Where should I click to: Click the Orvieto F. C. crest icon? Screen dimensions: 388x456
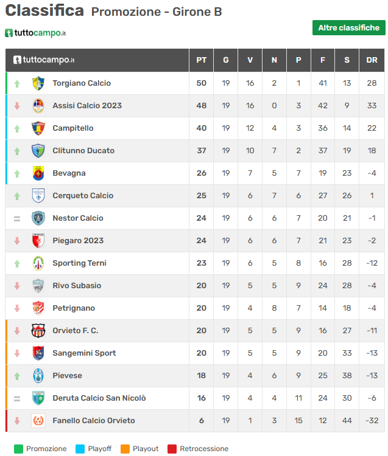click(38, 331)
